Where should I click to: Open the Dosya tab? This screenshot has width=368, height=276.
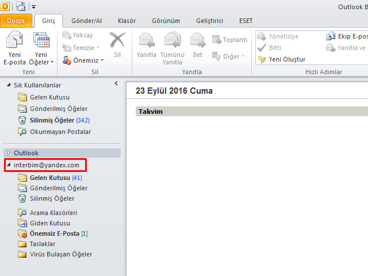pos(16,21)
